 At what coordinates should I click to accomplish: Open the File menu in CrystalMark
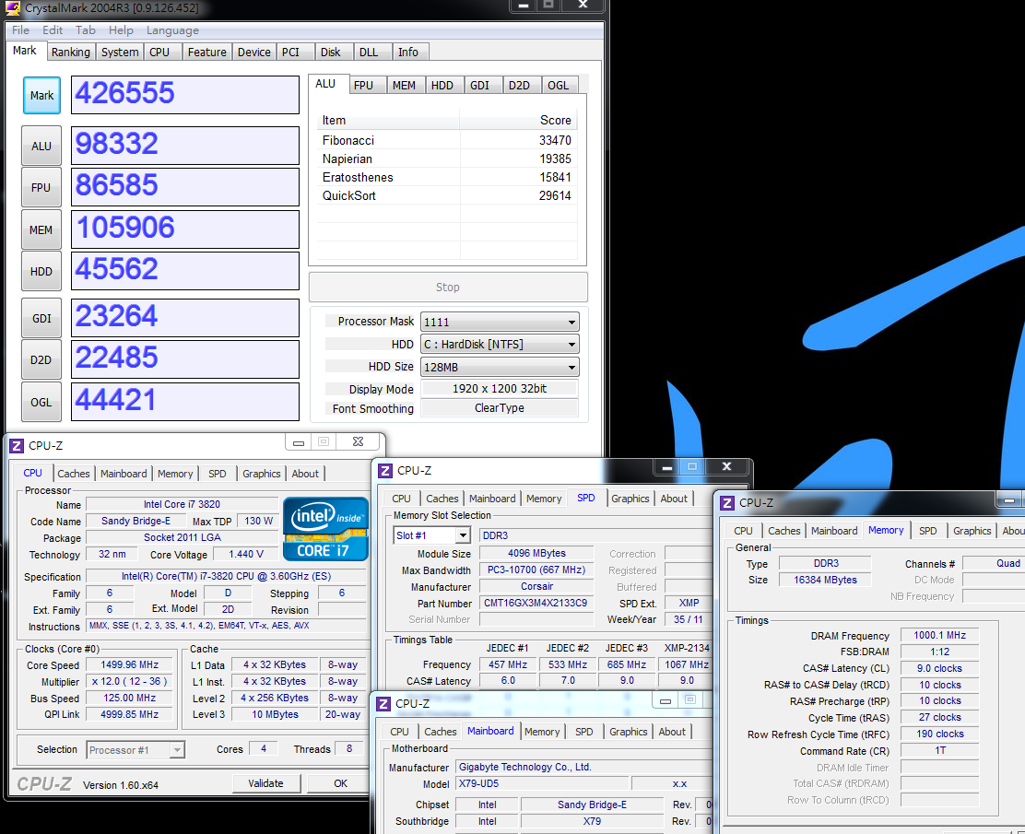(x=20, y=30)
